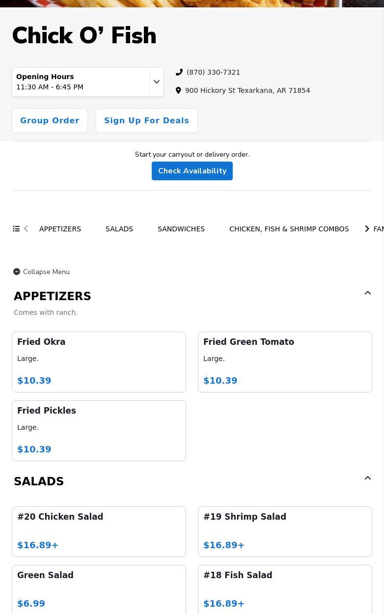Open the Appetizers category tab
384x614 pixels.
click(60, 229)
